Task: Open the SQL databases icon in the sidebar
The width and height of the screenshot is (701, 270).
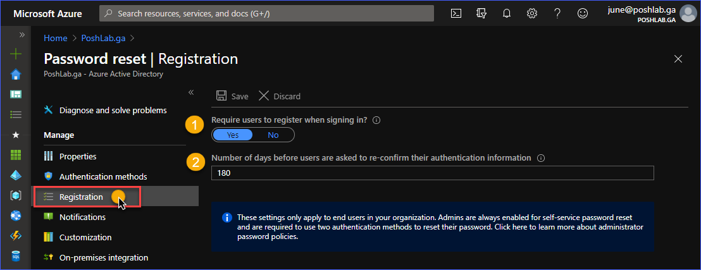Action: (16, 256)
